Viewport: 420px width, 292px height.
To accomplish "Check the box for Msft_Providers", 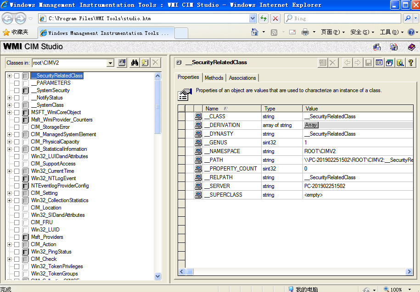I will [x=17, y=237].
